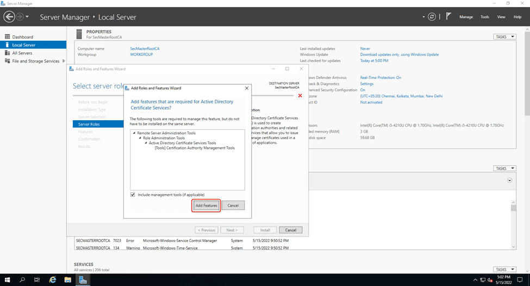
Task: Select Certification Authority Management Tools item
Action: tap(195, 148)
